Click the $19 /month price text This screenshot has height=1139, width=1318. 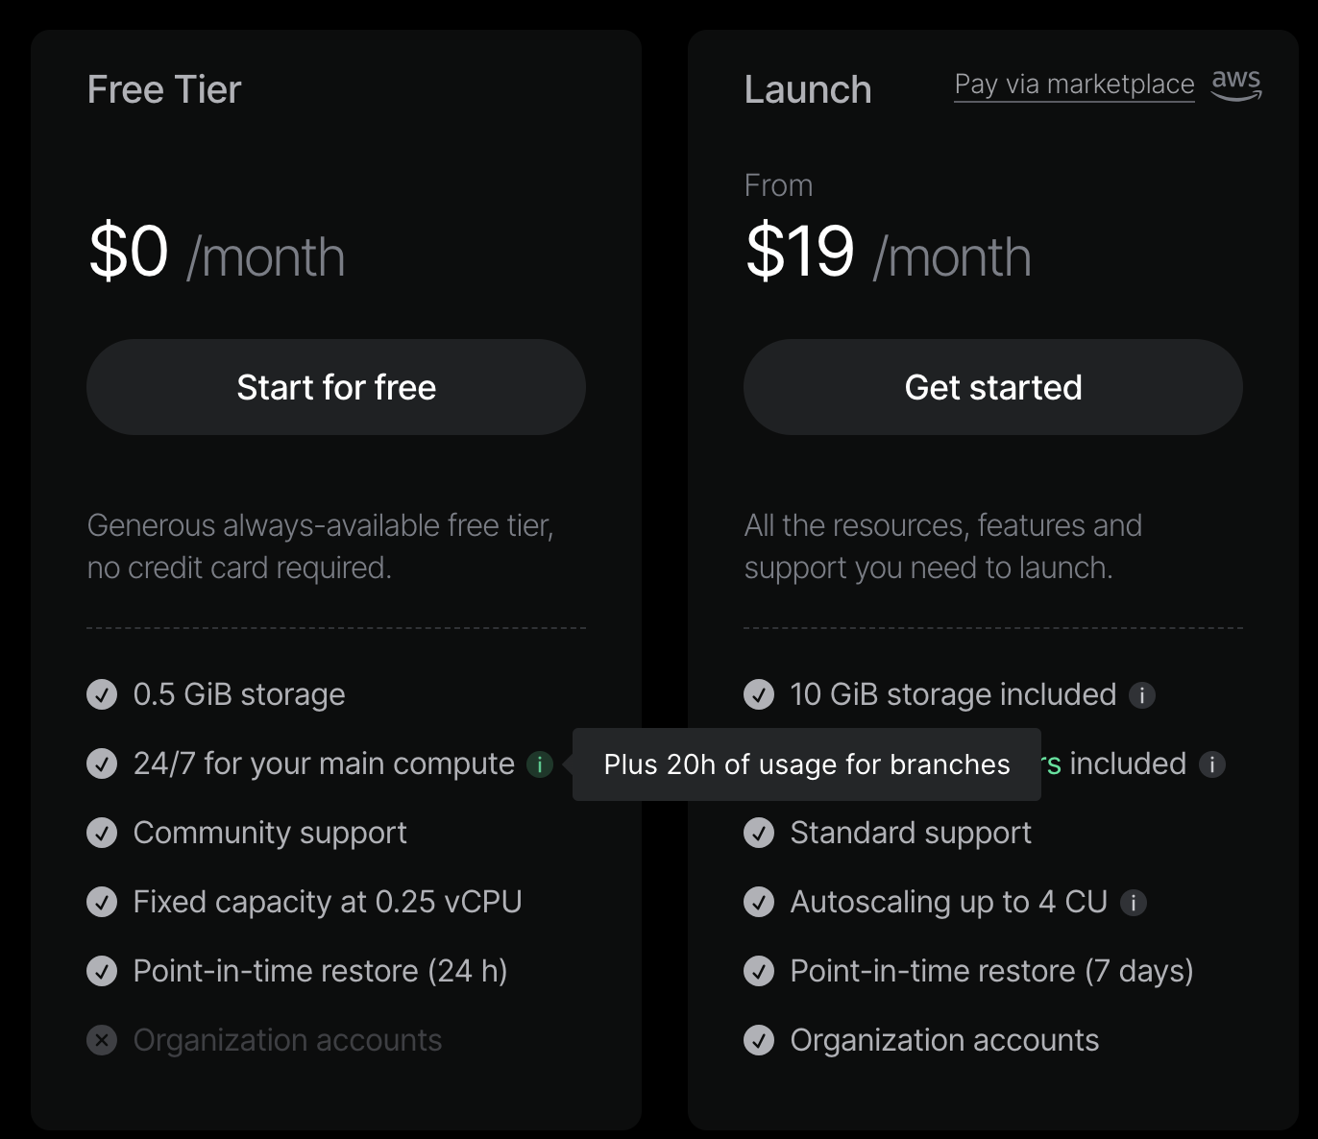coord(888,254)
